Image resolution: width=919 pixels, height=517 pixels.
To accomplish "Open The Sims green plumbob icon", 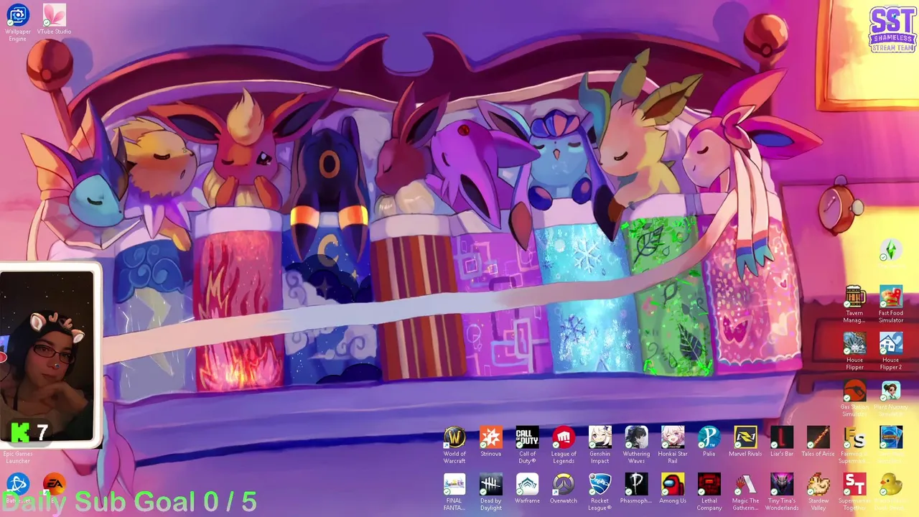I will tap(891, 250).
